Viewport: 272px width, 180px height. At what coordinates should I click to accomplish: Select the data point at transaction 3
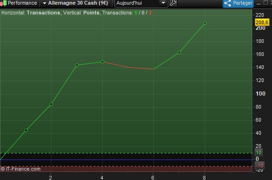coord(77,65)
